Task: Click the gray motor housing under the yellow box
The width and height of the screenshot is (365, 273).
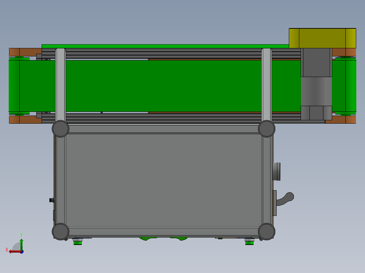Action: [x=316, y=84]
